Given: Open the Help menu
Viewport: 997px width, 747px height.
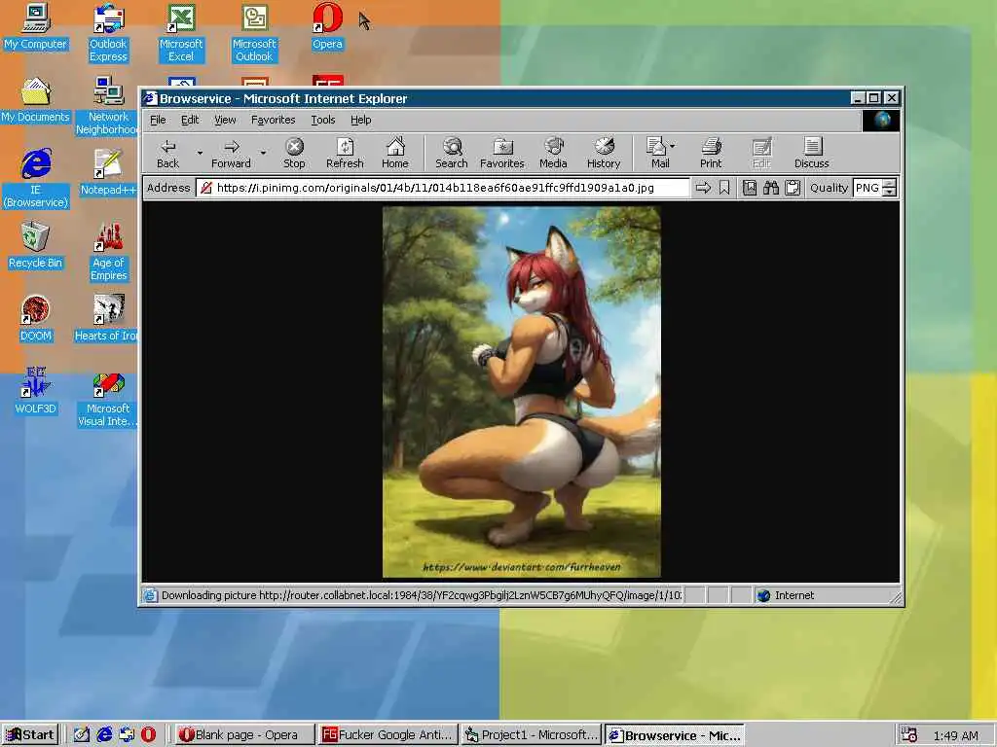Looking at the screenshot, I should (x=360, y=120).
